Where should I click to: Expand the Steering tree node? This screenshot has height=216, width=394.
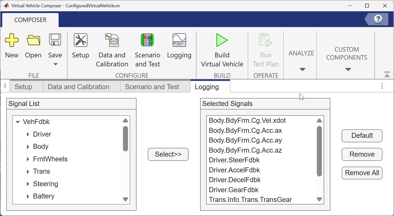click(28, 184)
